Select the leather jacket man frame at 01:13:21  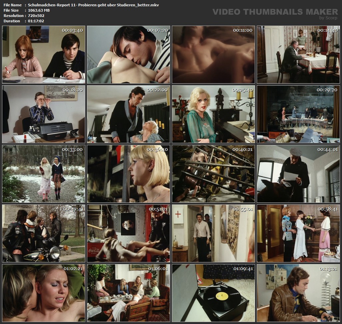coord(298,293)
